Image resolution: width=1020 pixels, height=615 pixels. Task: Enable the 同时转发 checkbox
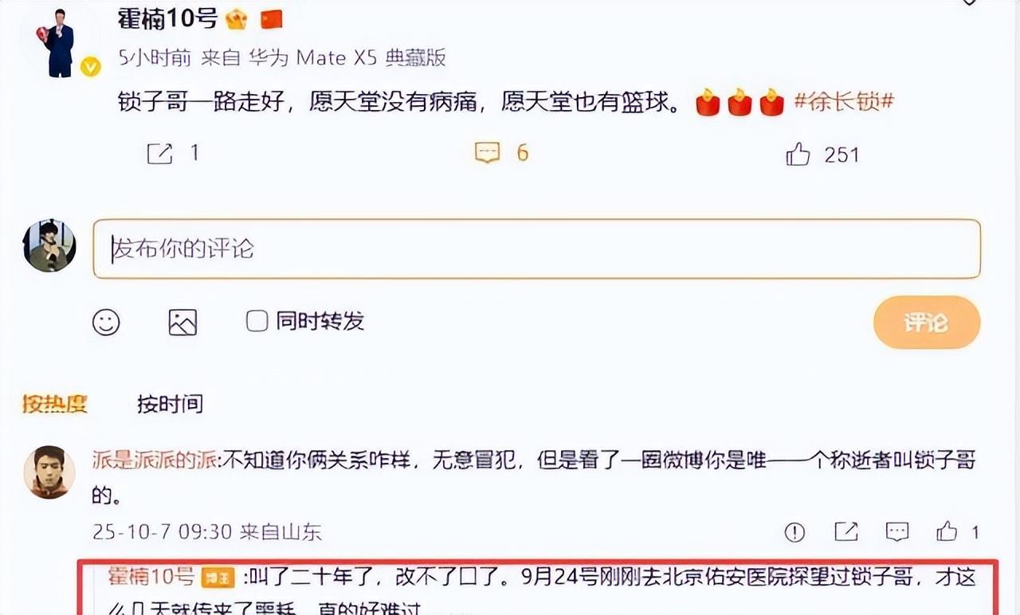(257, 321)
